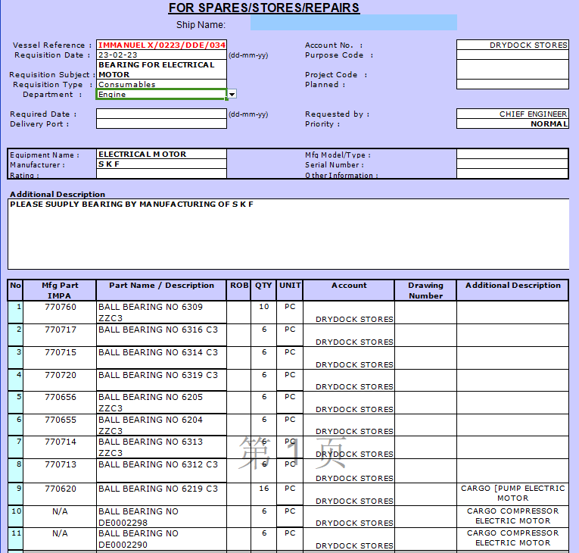This screenshot has width=579, height=553.
Task: Select part number 770714 cell
Action: pos(60,447)
